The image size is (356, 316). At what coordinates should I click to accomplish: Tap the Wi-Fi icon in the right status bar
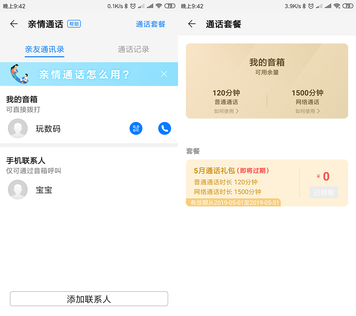[337, 6]
